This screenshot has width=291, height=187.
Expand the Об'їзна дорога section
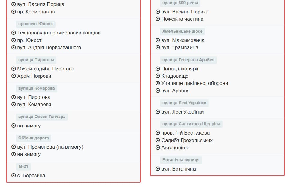pyautogui.click(x=33, y=138)
